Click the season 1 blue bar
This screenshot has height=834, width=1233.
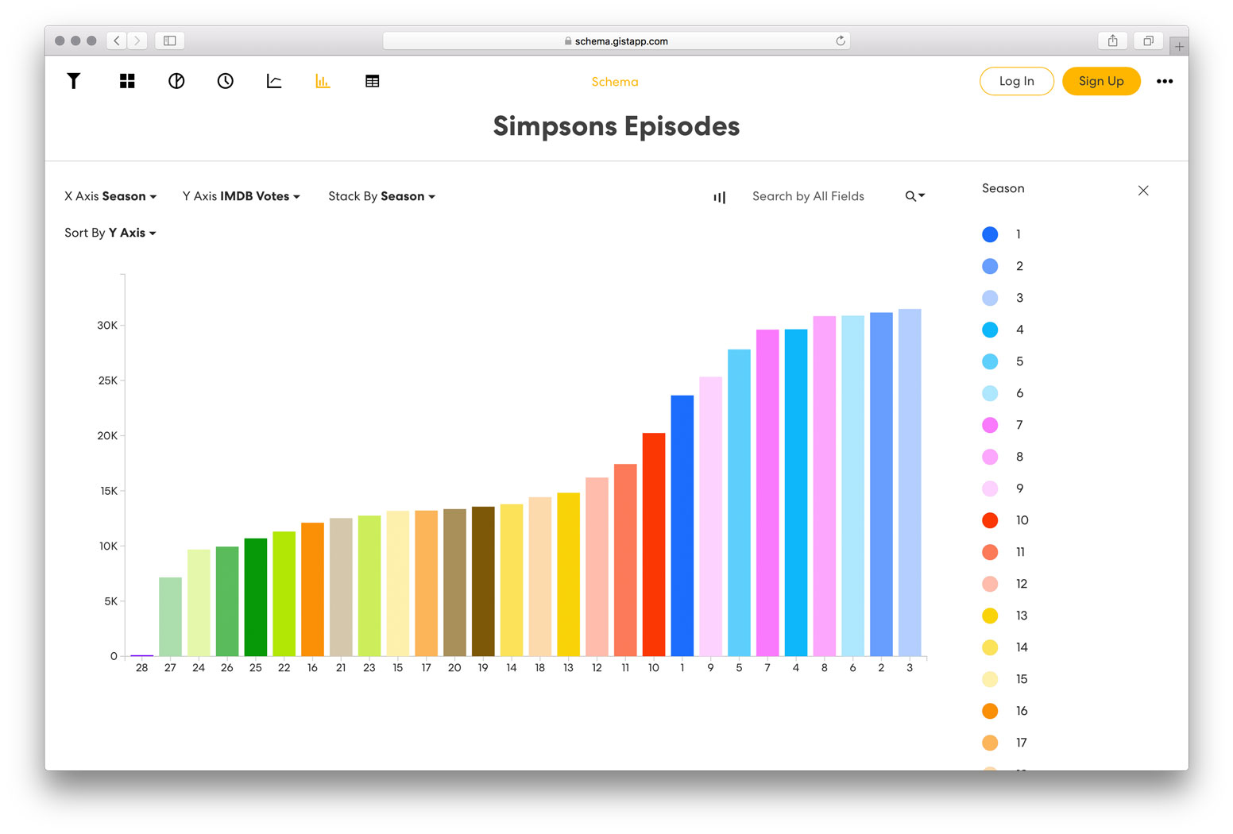click(x=682, y=526)
